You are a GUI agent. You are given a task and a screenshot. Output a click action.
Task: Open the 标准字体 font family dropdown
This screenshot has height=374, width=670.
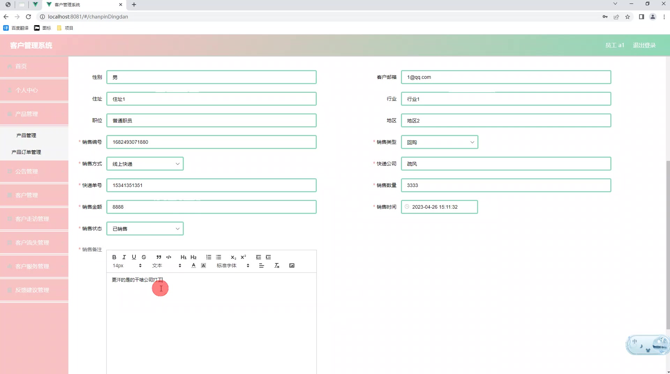(226, 265)
